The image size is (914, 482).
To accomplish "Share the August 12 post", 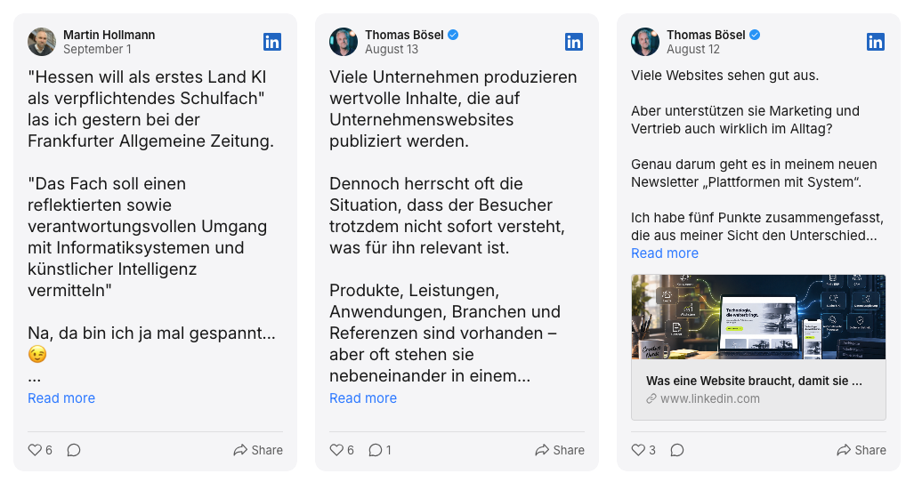I will [x=861, y=450].
